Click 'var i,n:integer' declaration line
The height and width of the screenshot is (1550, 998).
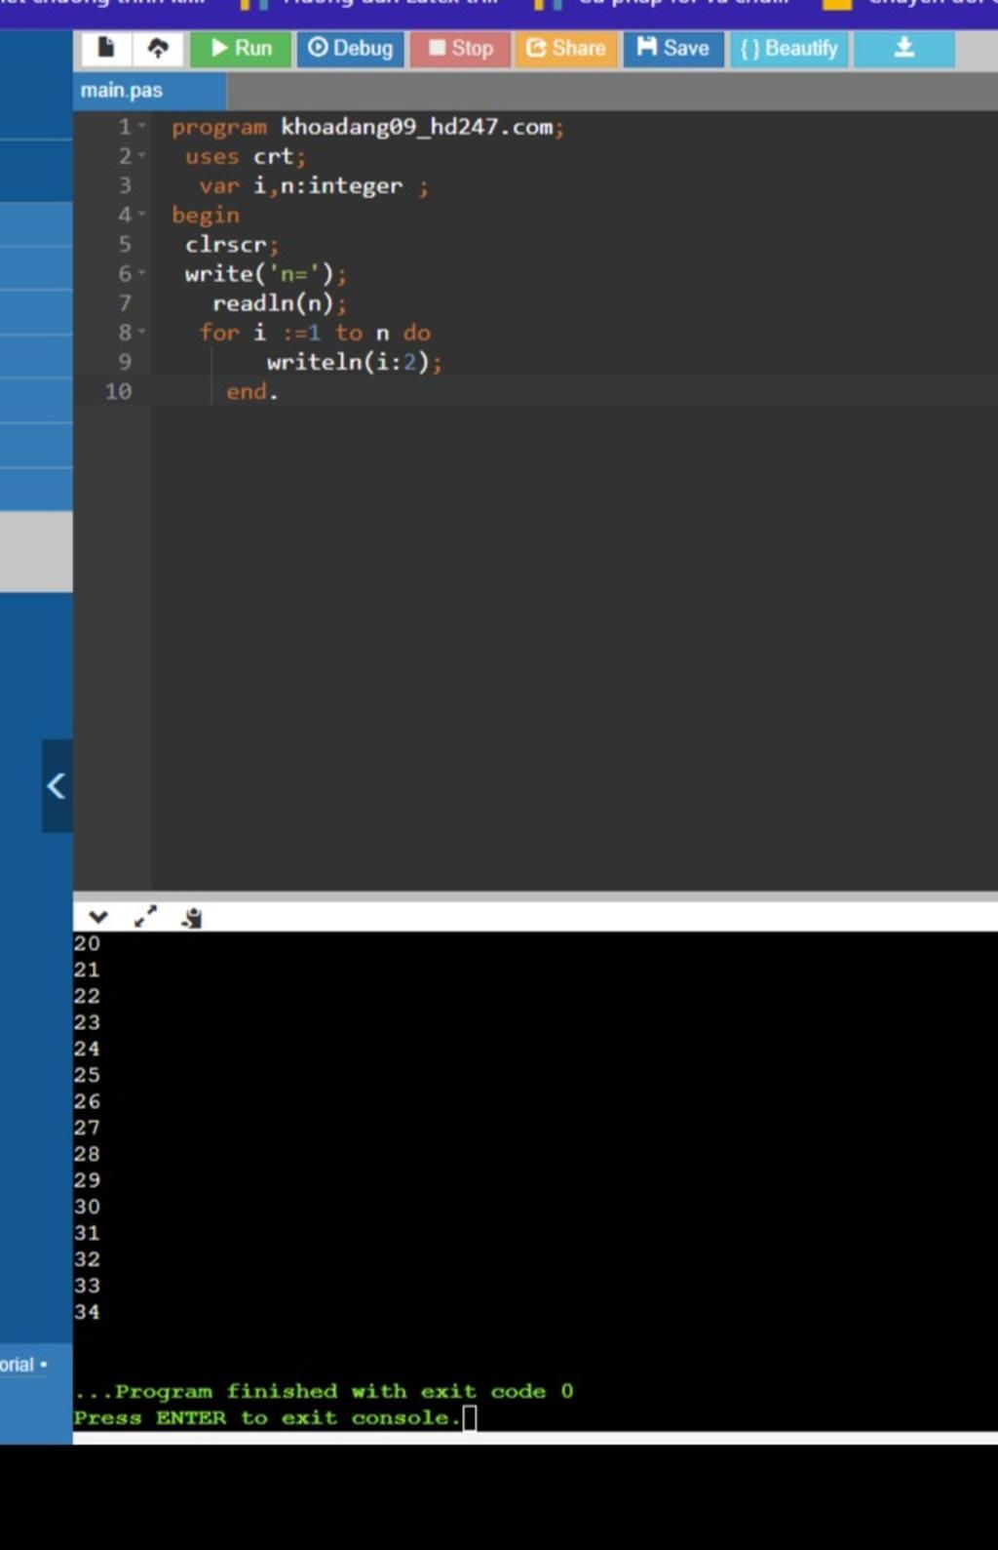tap(314, 186)
